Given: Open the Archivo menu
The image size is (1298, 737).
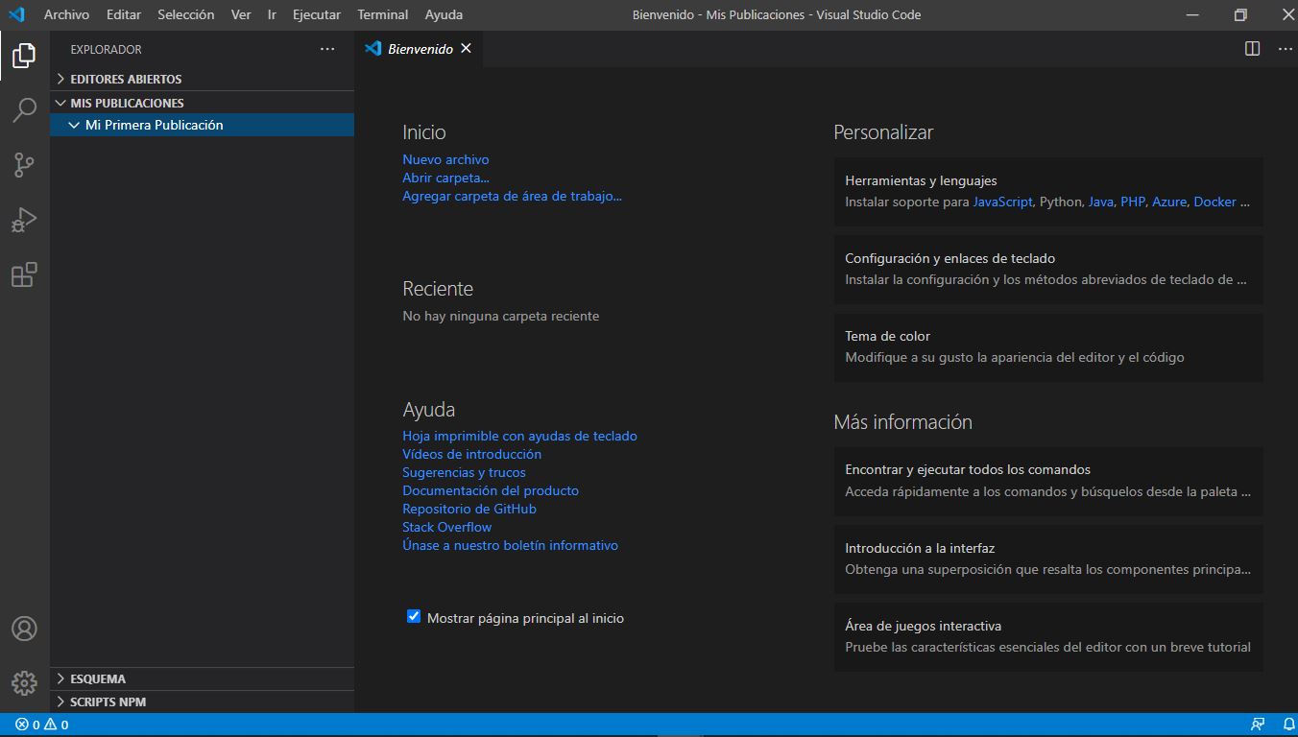Looking at the screenshot, I should click(66, 14).
